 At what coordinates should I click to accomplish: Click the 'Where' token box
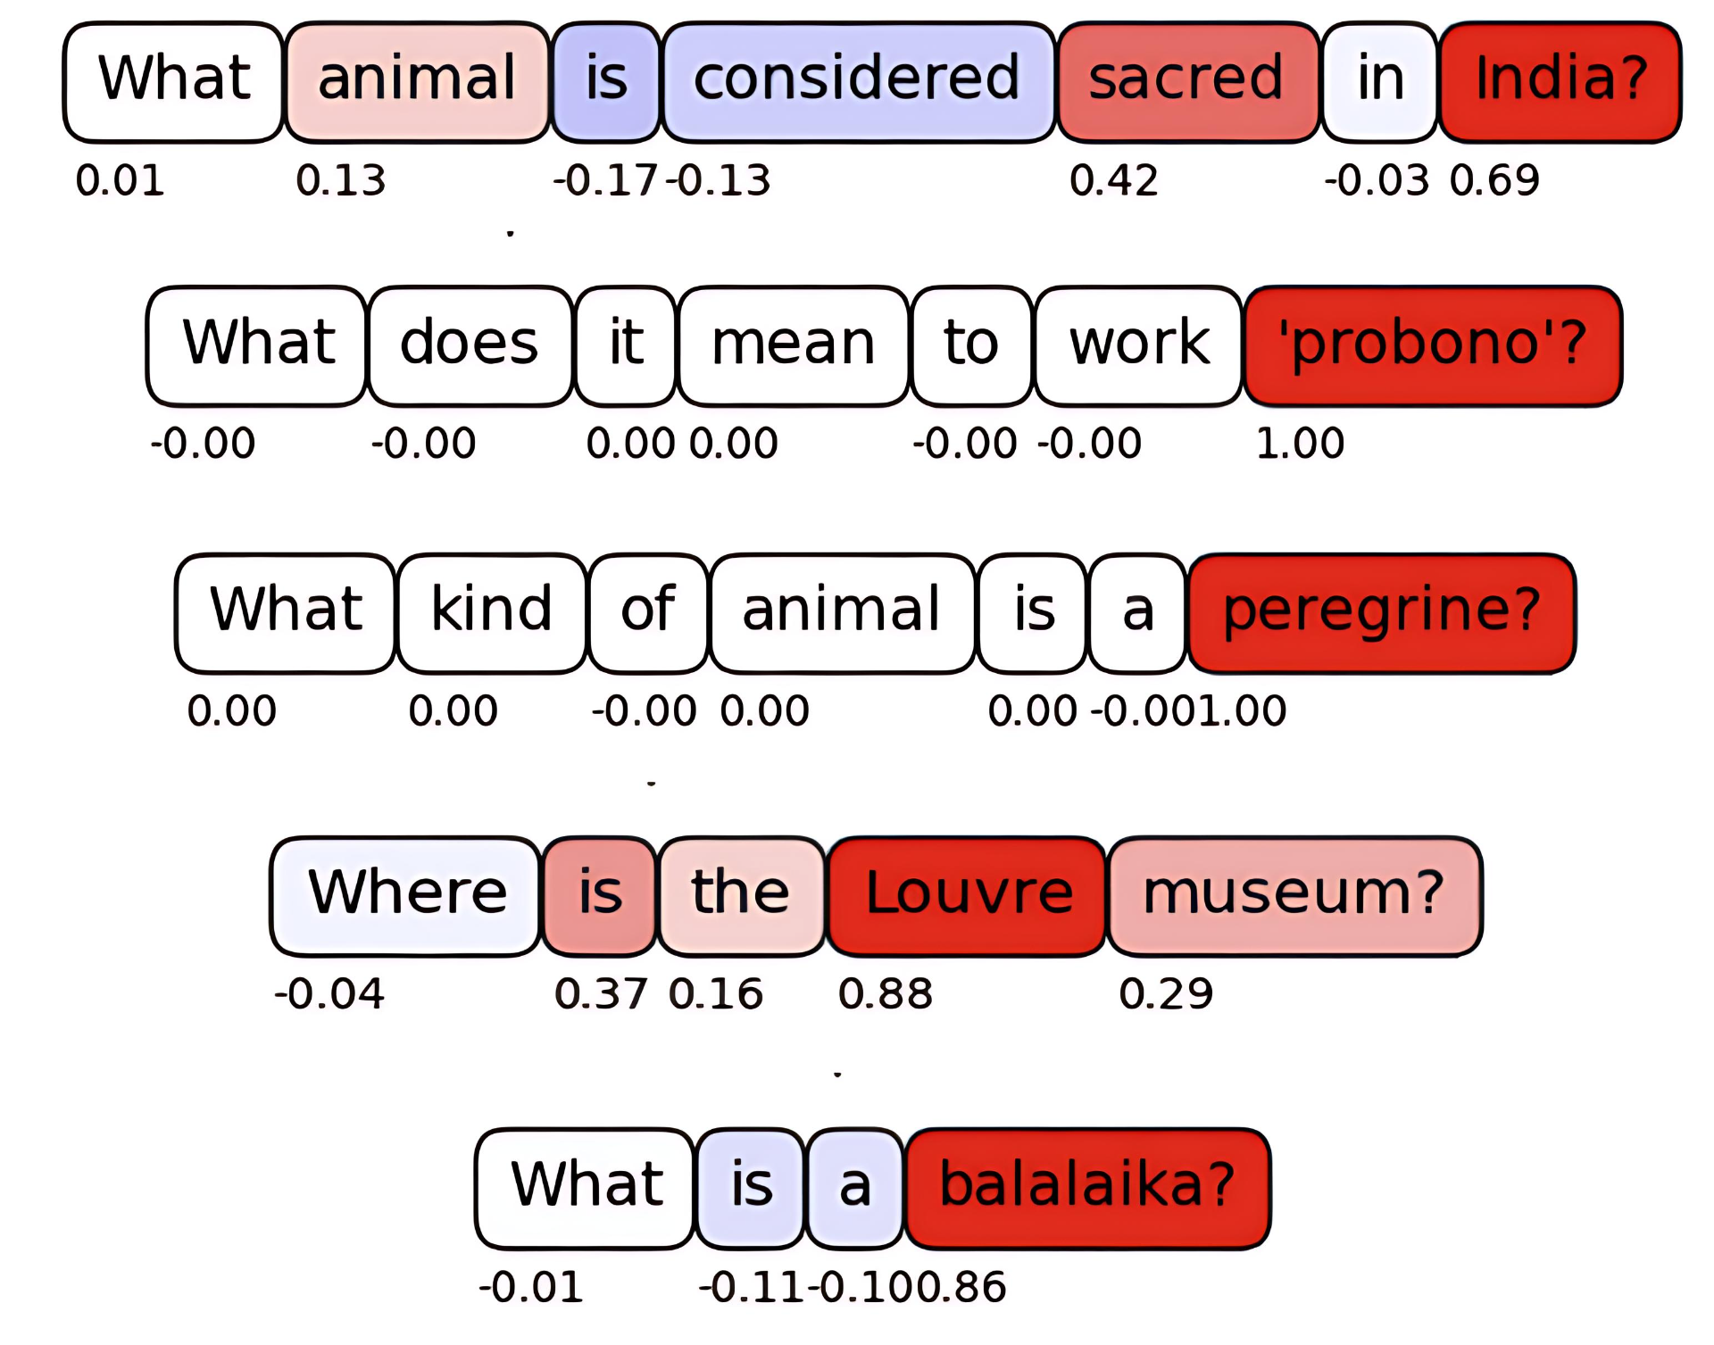pyautogui.click(x=407, y=896)
